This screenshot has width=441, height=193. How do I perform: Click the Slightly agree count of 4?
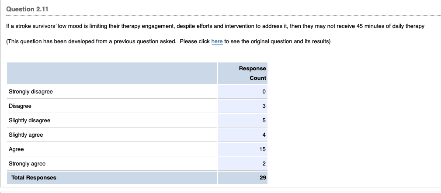pyautogui.click(x=264, y=135)
